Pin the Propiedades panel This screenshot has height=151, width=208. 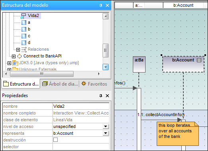(101, 96)
